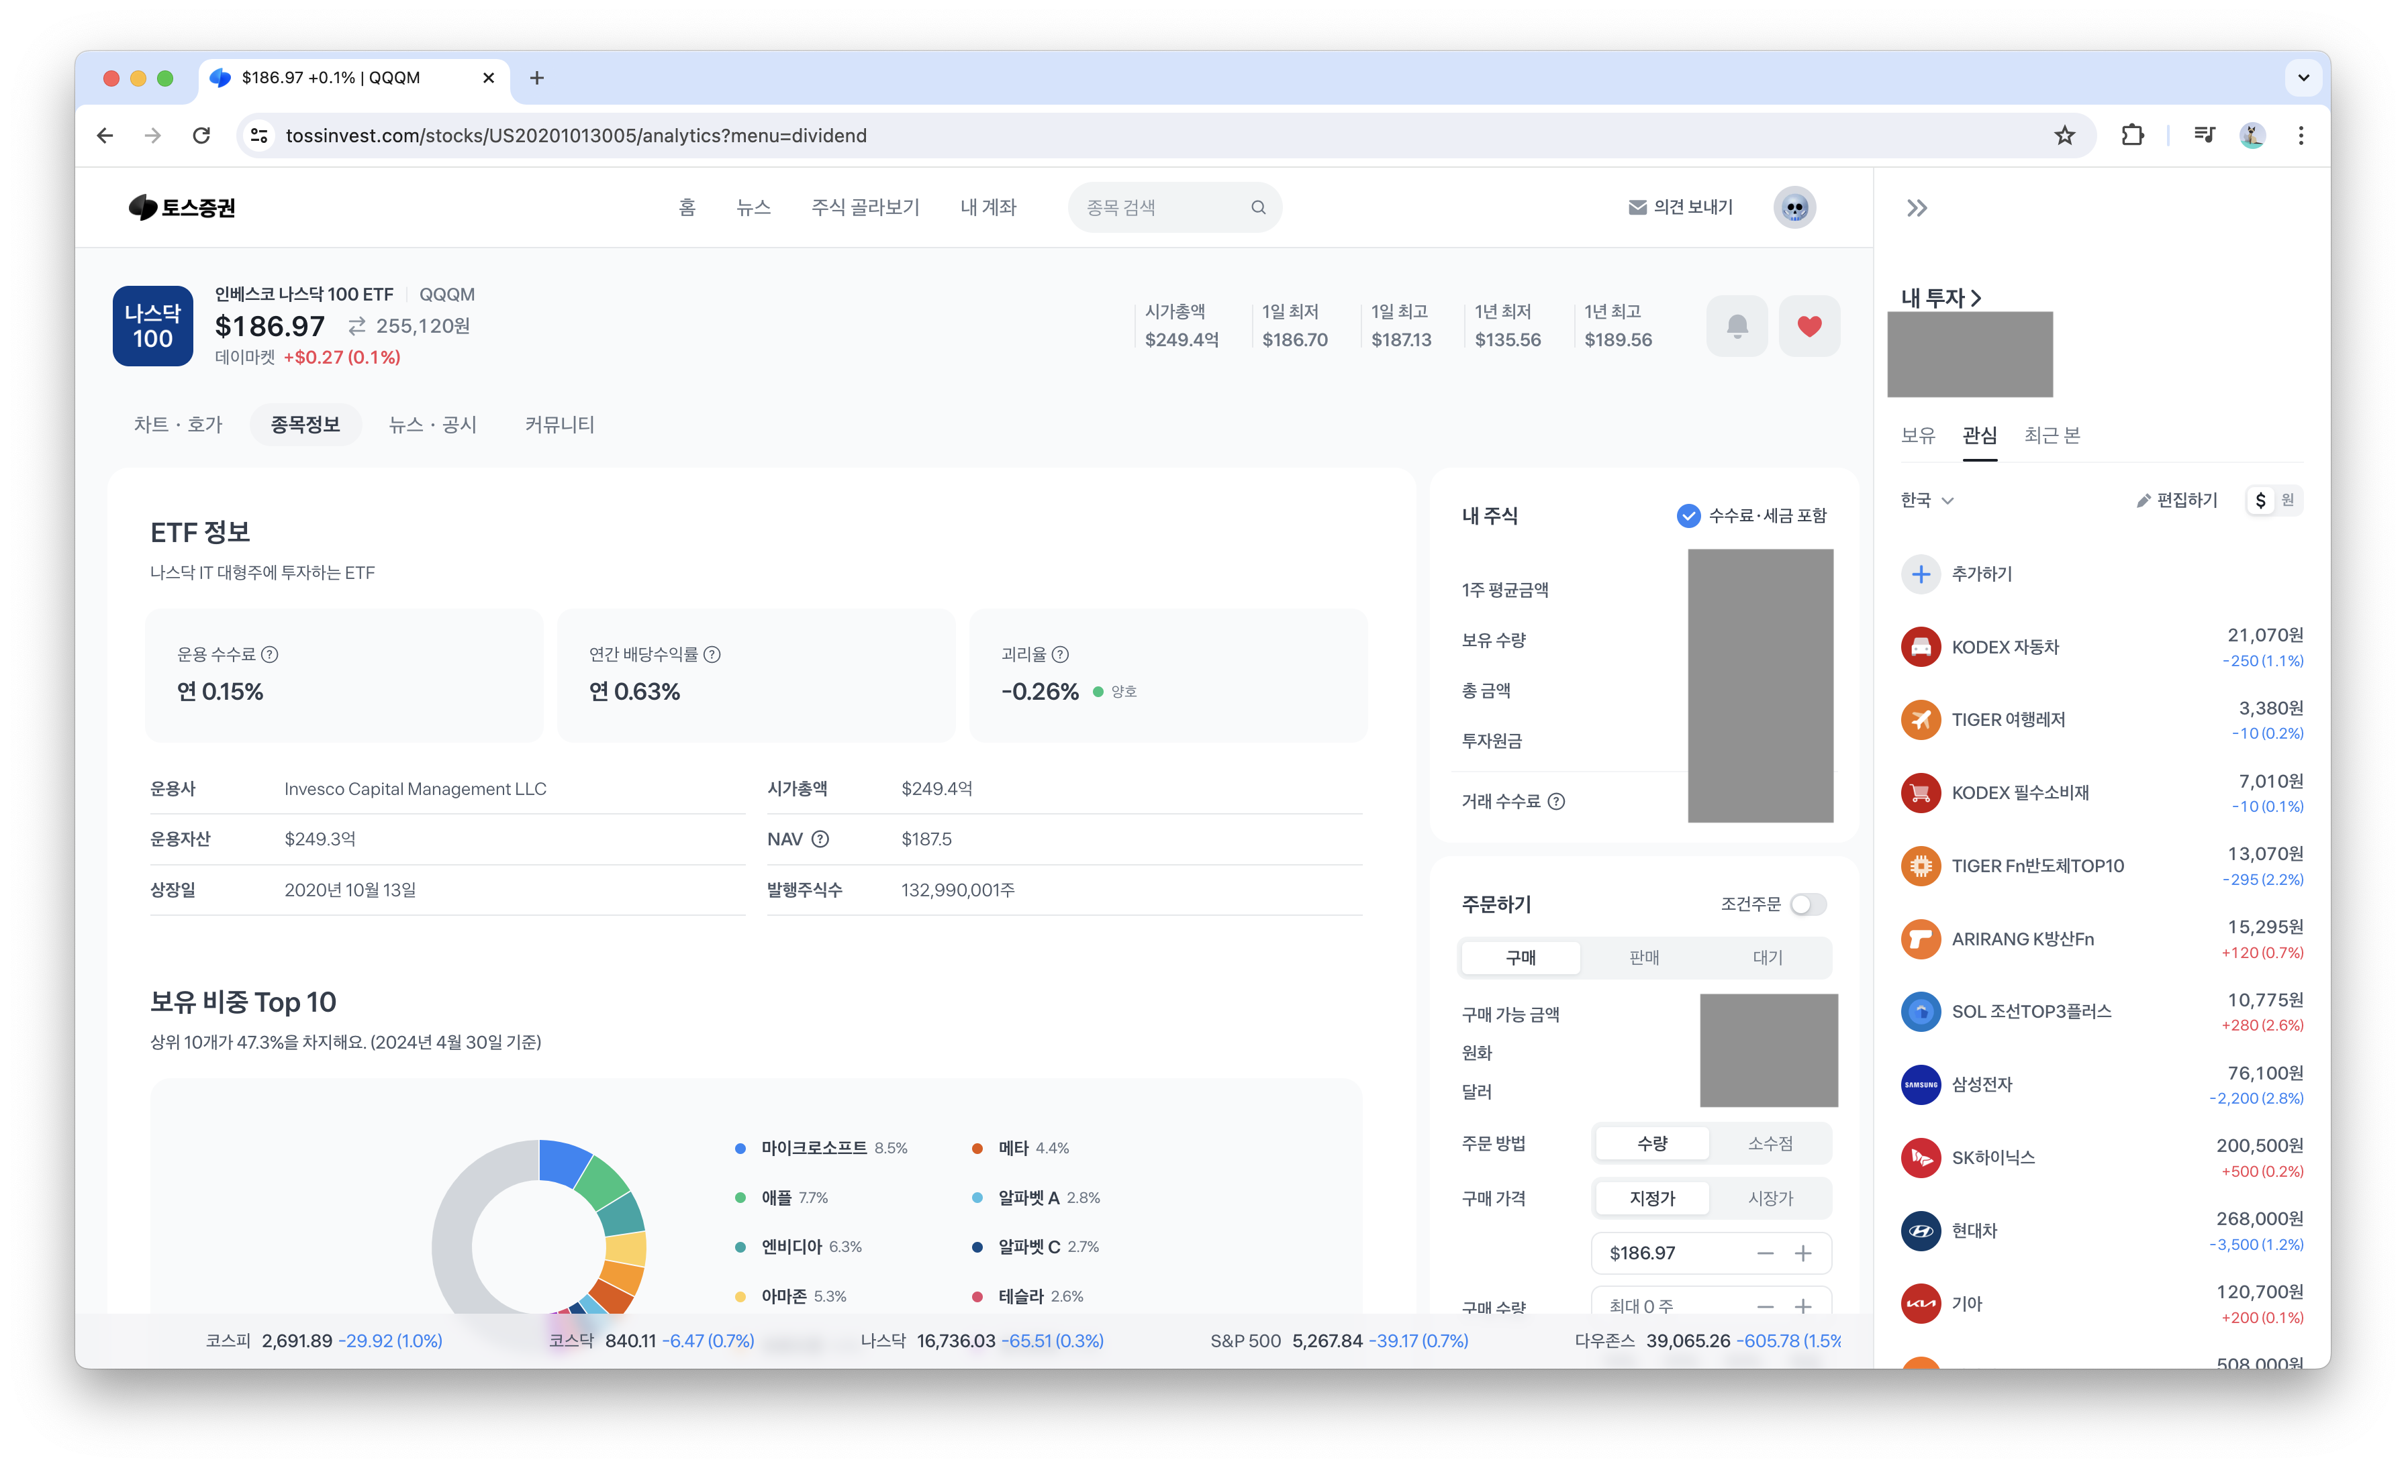This screenshot has width=2406, height=1468.
Task: Click the blue plus 추가하기 icon
Action: click(1920, 574)
